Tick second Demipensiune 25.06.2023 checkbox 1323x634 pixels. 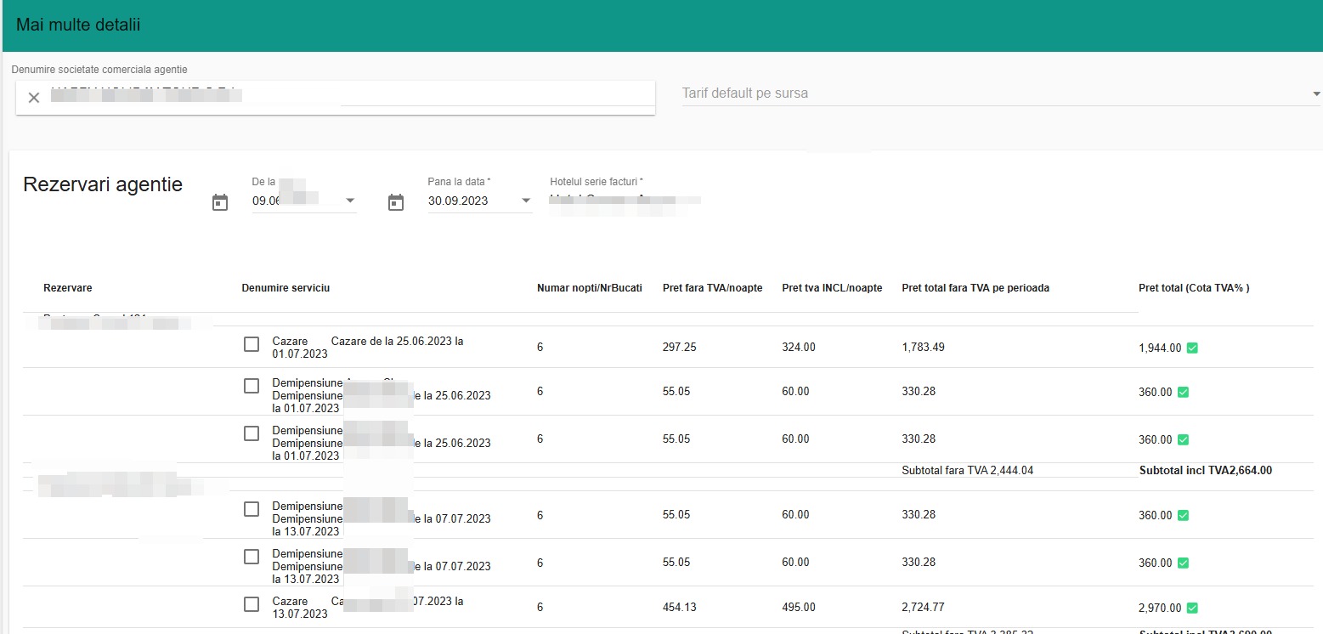click(252, 433)
